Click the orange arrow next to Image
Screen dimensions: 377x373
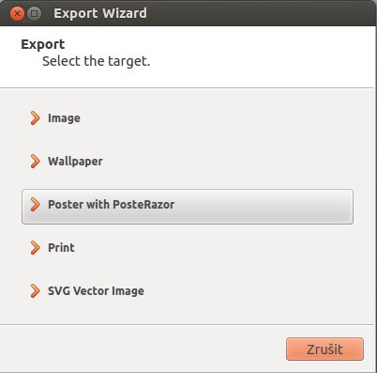tap(35, 118)
